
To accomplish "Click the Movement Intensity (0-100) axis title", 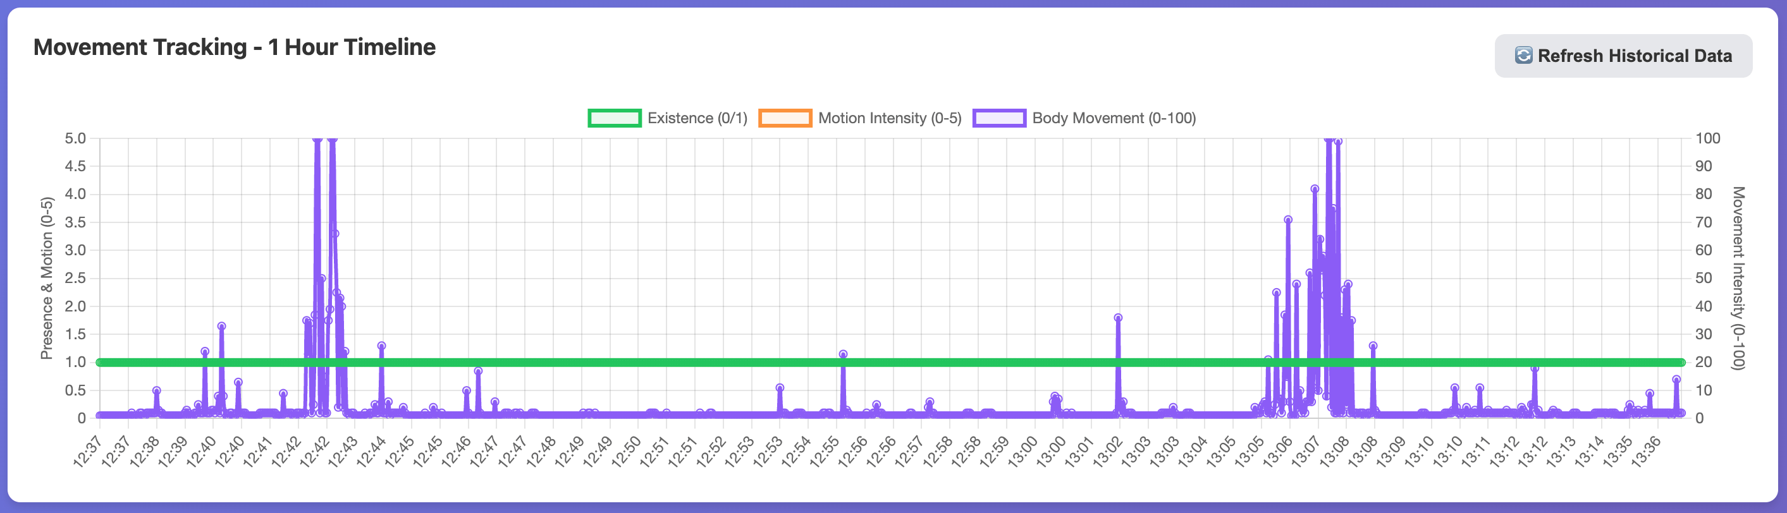I will (x=1737, y=278).
